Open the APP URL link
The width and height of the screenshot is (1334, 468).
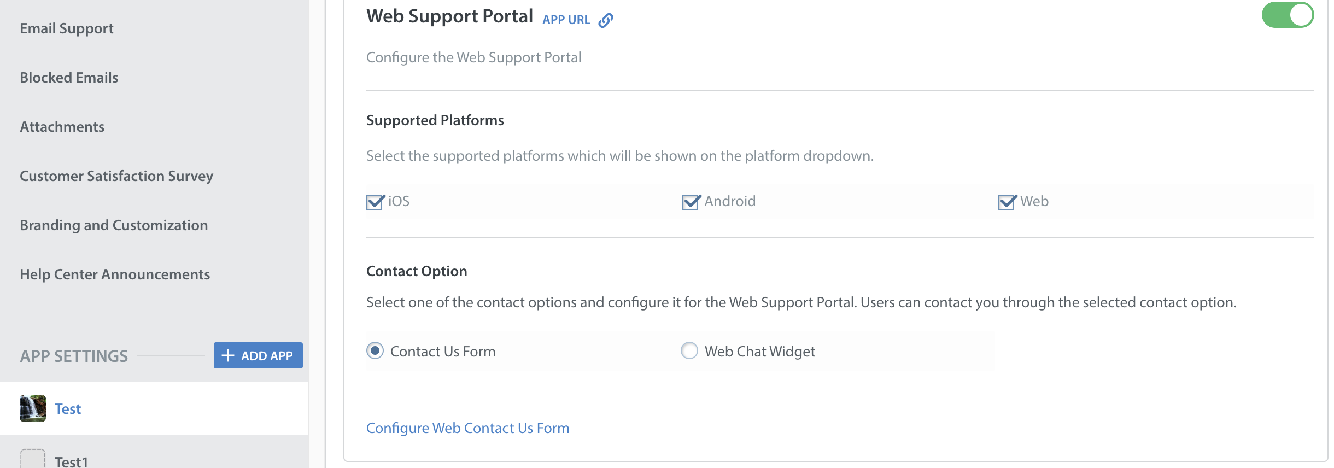coord(566,20)
